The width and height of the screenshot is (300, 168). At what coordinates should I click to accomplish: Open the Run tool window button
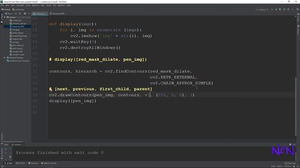[9, 163]
